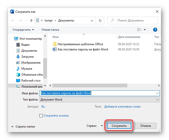Click the Отмена button
169x140 pixels.
click(x=145, y=126)
